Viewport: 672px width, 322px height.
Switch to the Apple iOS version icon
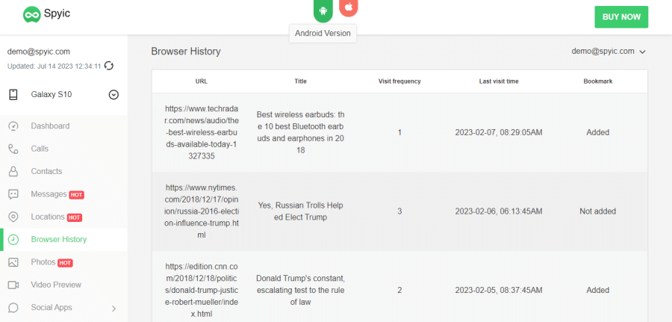tap(349, 7)
